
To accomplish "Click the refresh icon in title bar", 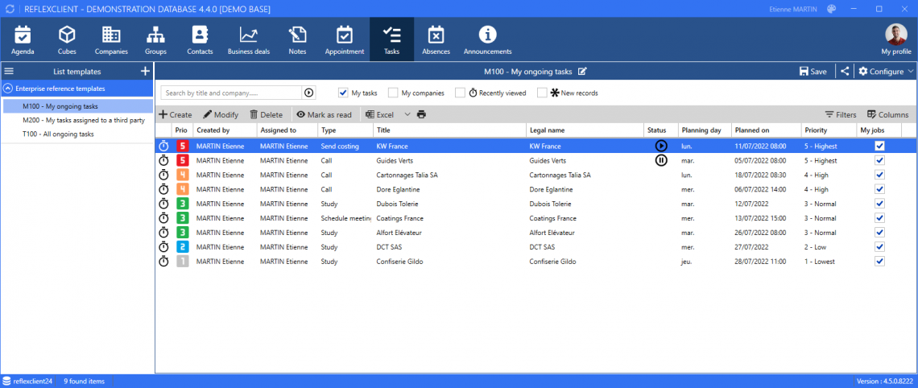I will (9, 9).
